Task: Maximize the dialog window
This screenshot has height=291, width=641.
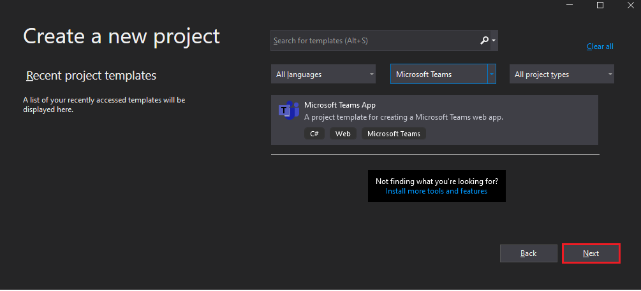Action: point(600,5)
